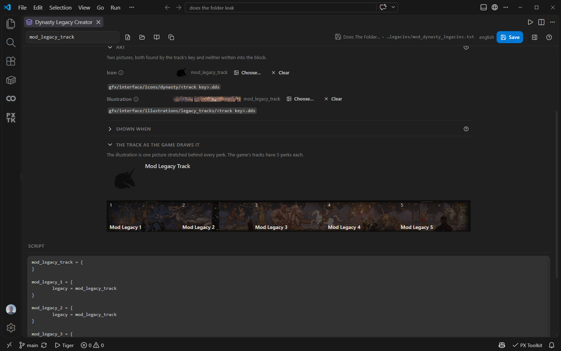Collapse the Art section
The image size is (561, 351).
[110, 47]
